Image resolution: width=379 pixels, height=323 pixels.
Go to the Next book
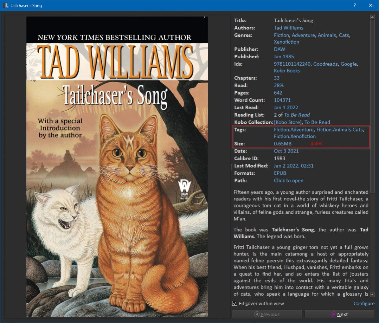[339, 314]
